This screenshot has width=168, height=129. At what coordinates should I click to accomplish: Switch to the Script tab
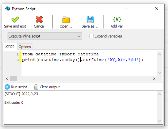9,46
